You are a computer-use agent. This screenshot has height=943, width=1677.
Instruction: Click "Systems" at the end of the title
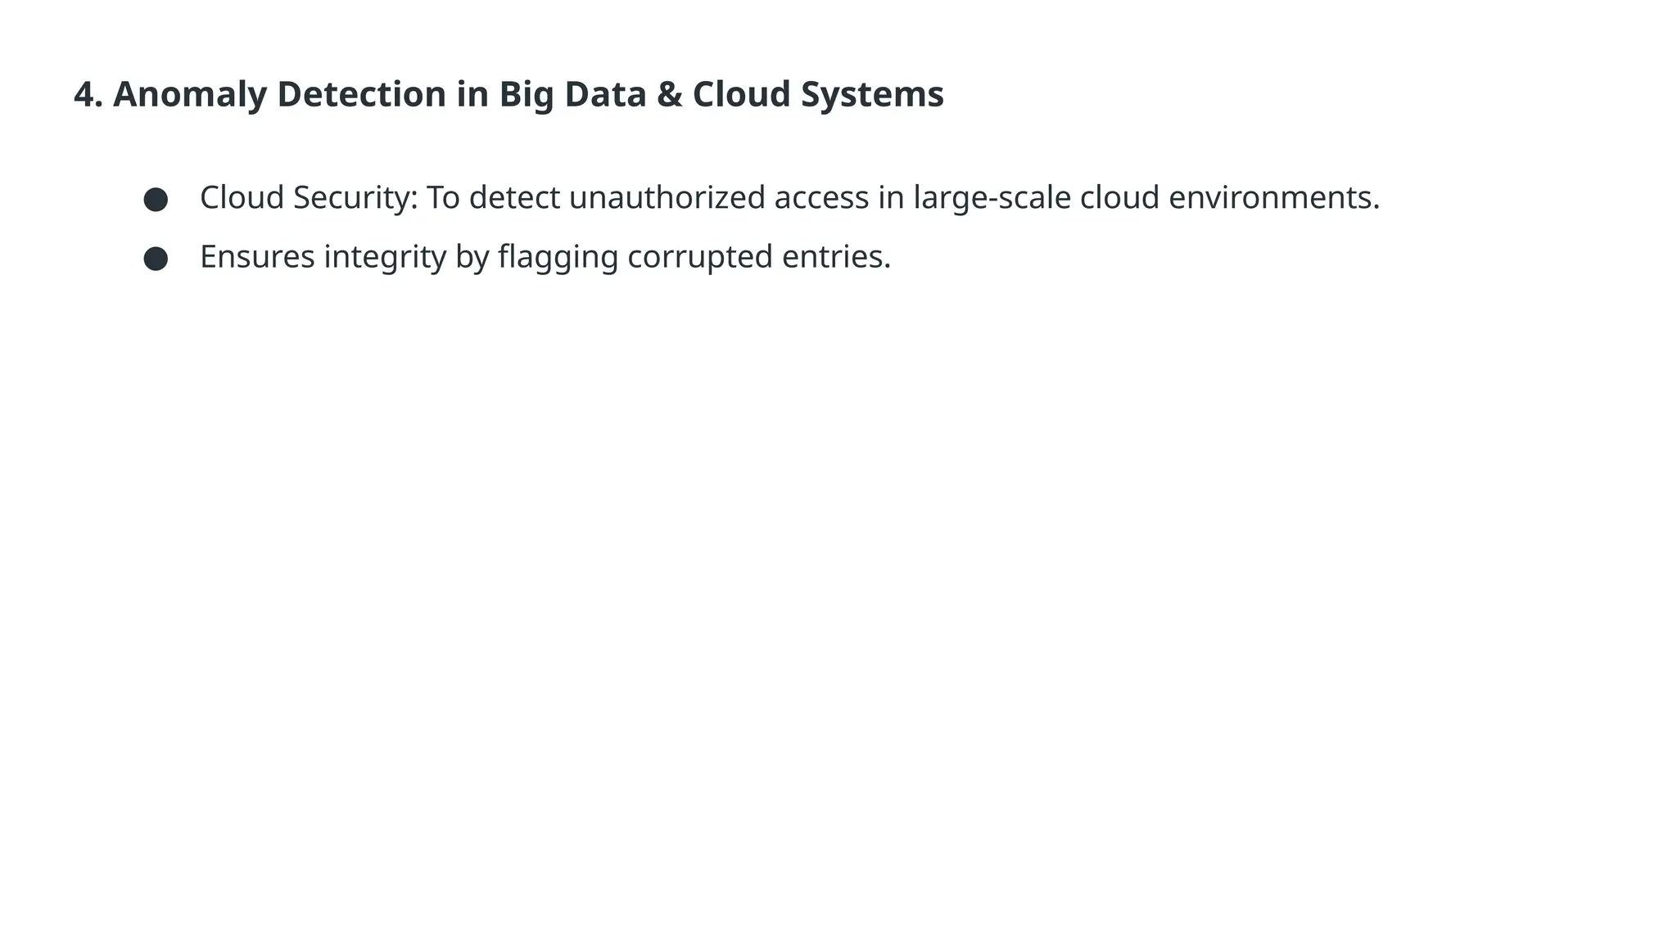[x=872, y=94]
